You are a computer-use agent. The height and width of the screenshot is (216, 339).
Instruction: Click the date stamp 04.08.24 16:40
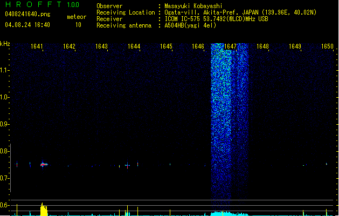(x=27, y=25)
